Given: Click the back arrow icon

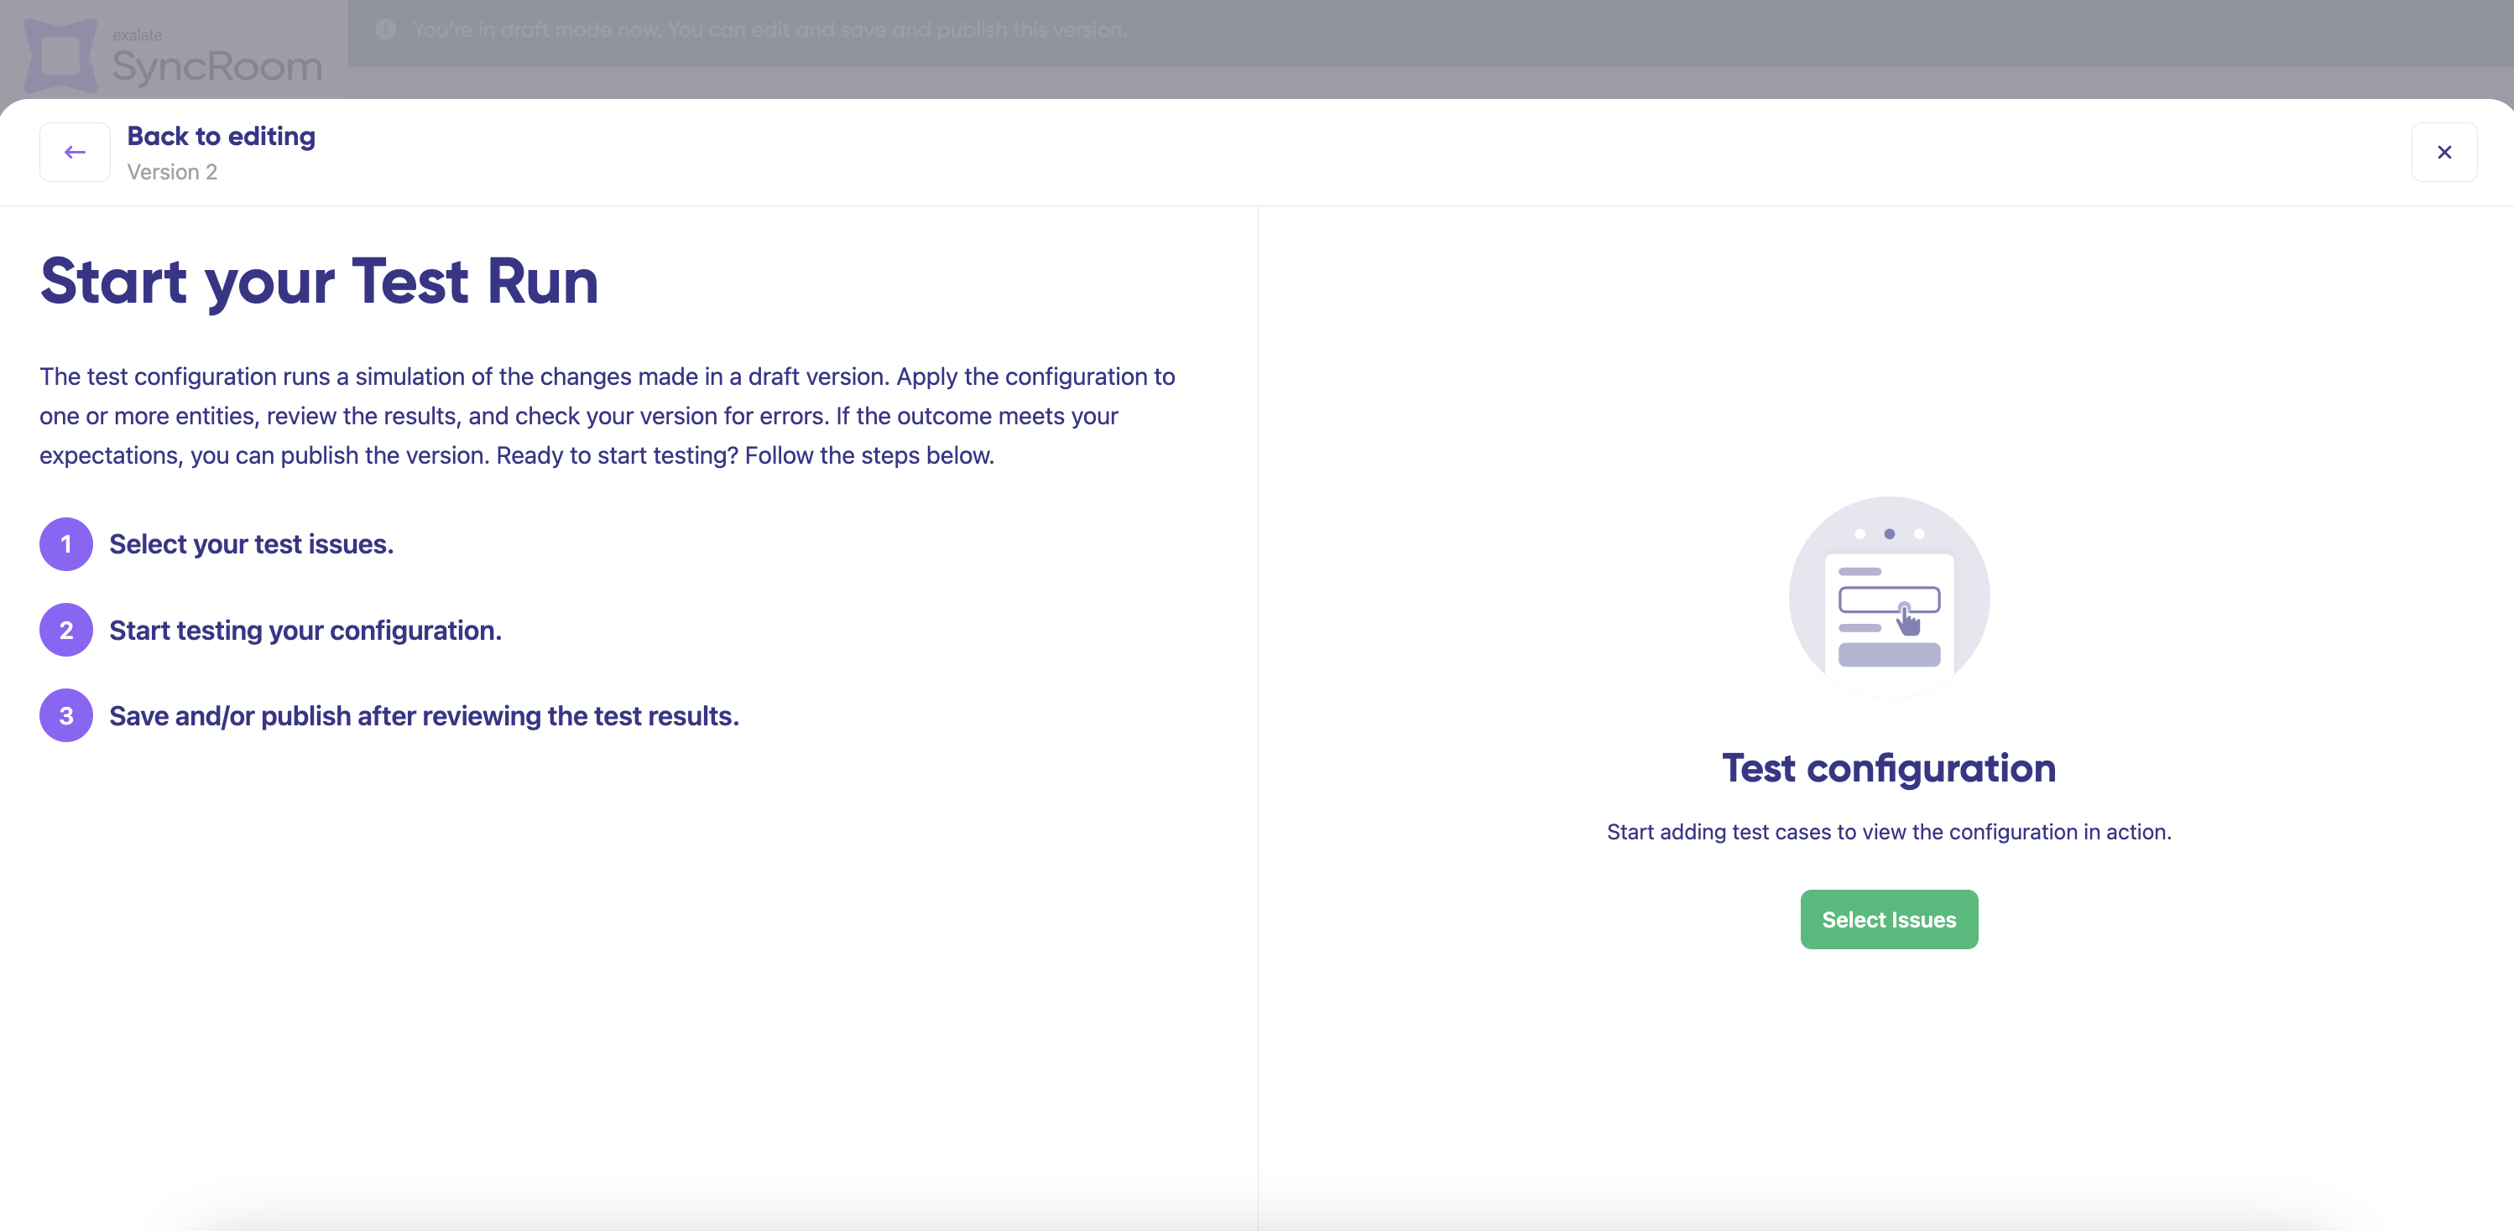Looking at the screenshot, I should click(74, 152).
